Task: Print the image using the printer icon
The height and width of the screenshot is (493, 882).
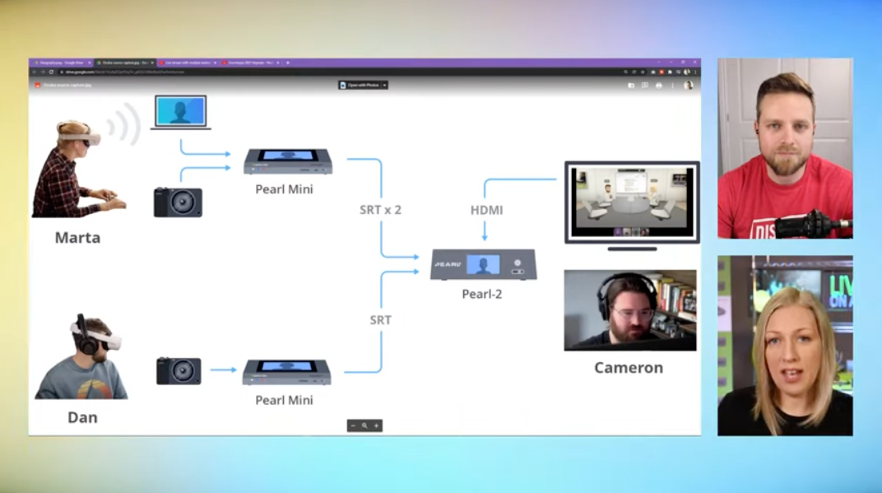Action: [x=659, y=86]
